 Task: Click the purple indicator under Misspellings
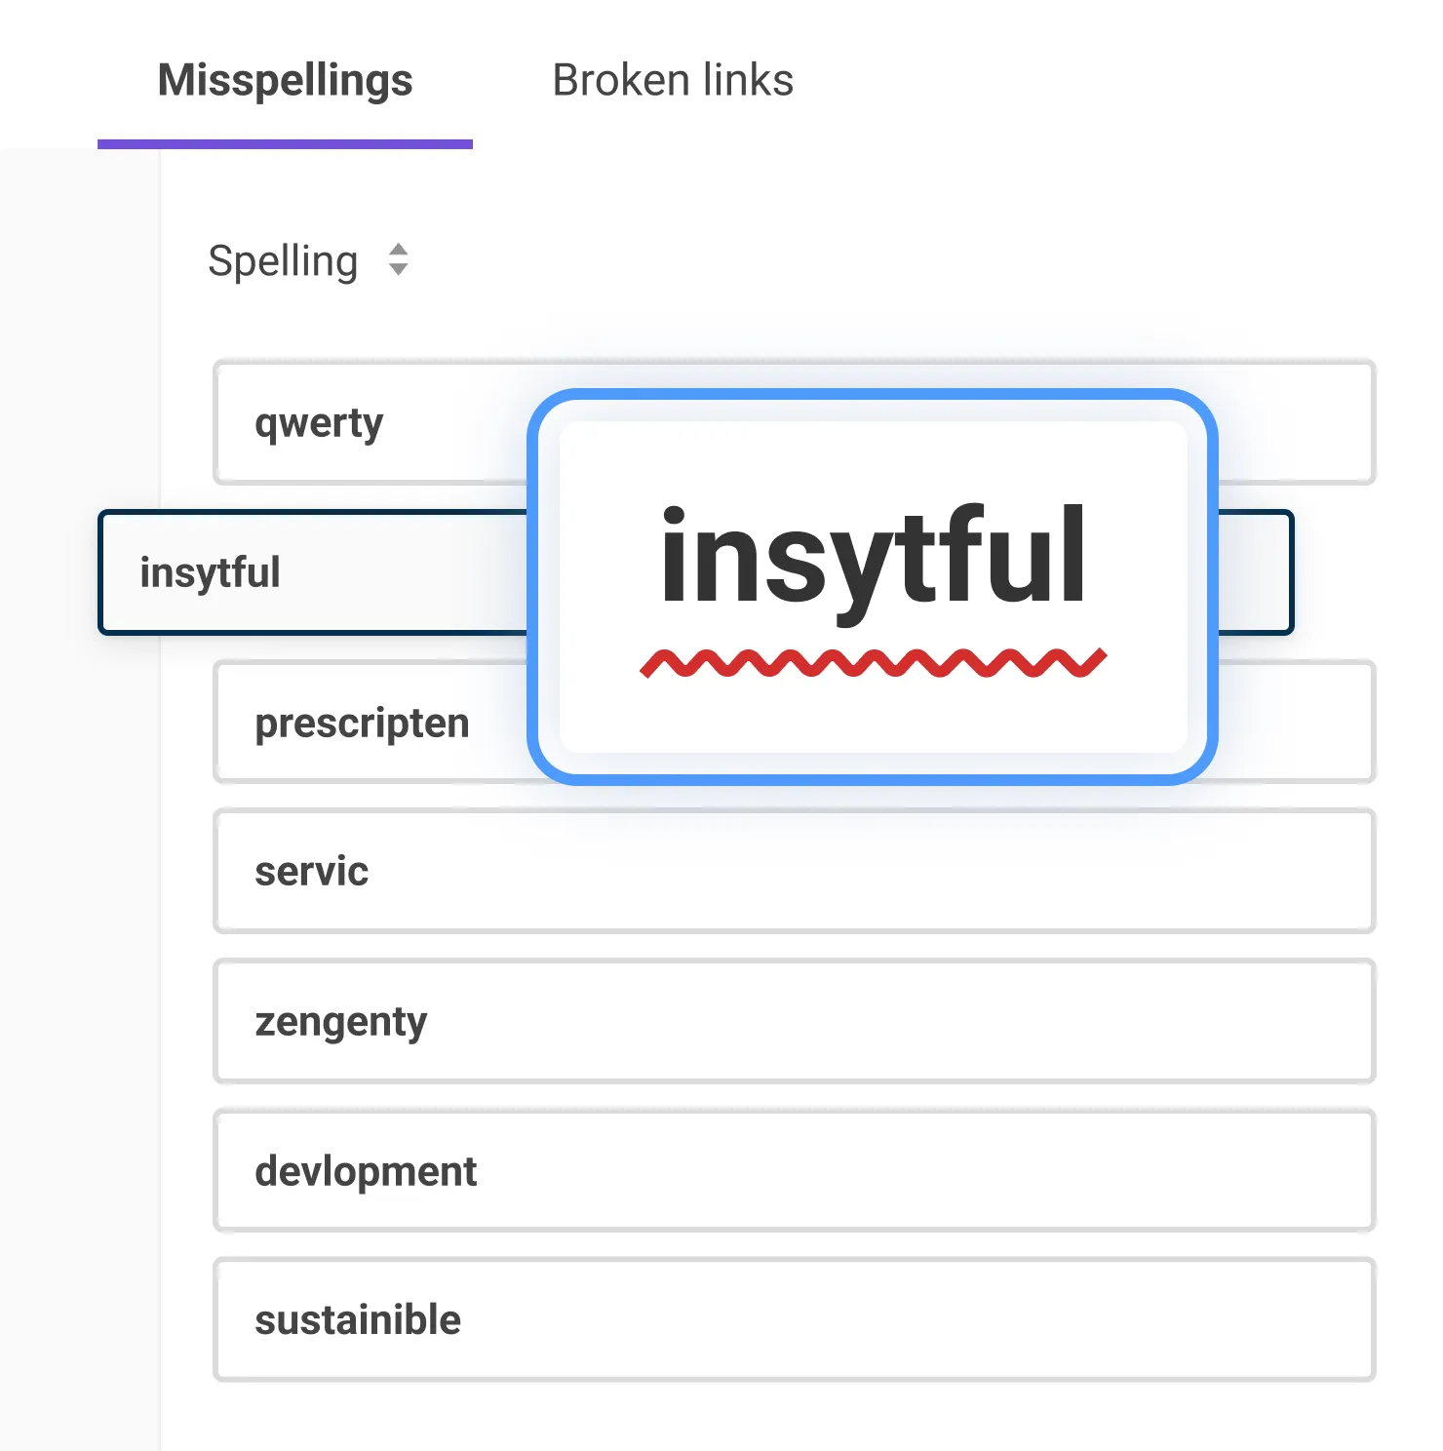(285, 144)
